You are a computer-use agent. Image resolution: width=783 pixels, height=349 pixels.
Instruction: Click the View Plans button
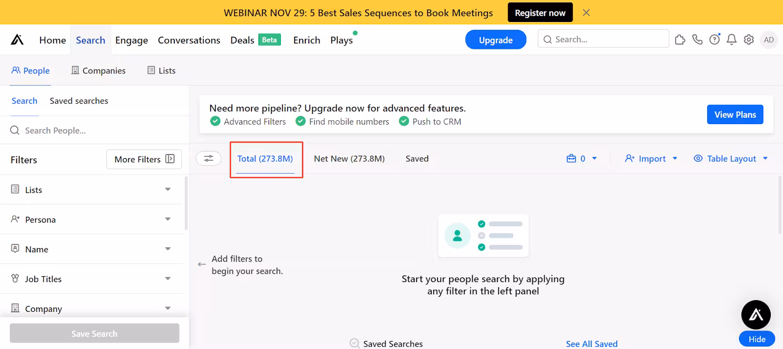click(735, 114)
